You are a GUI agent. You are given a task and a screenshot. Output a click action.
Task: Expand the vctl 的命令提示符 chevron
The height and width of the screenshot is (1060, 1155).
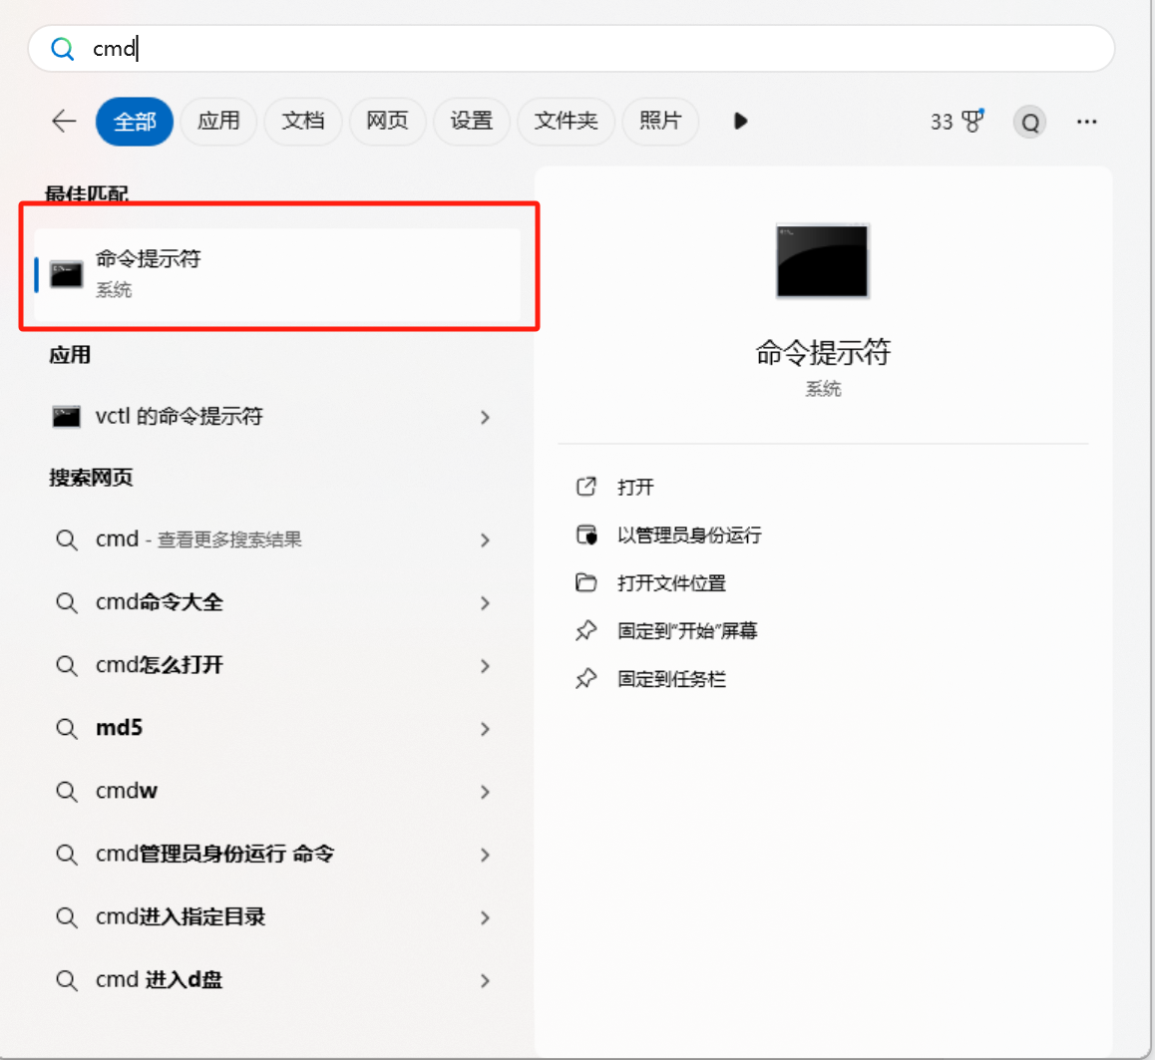(485, 417)
